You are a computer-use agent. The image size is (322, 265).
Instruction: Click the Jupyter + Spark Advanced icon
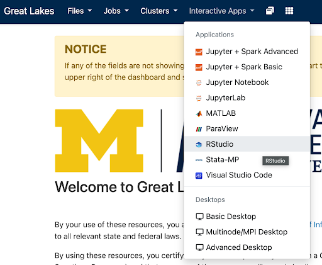199,52
